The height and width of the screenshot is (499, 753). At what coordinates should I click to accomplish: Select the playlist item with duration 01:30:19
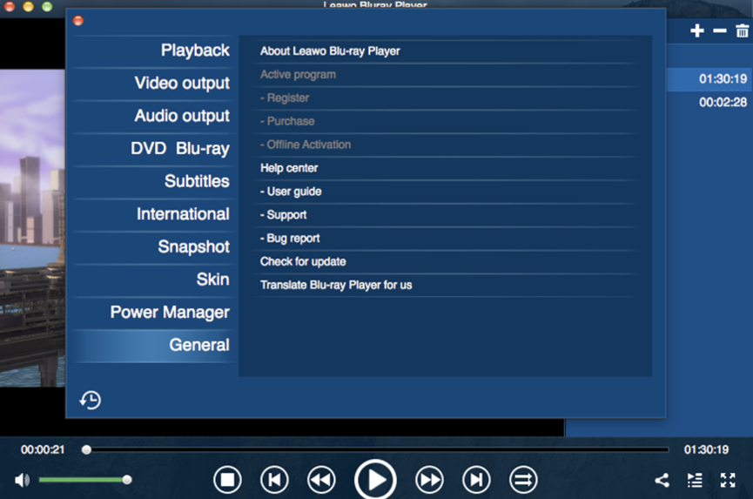tap(709, 78)
